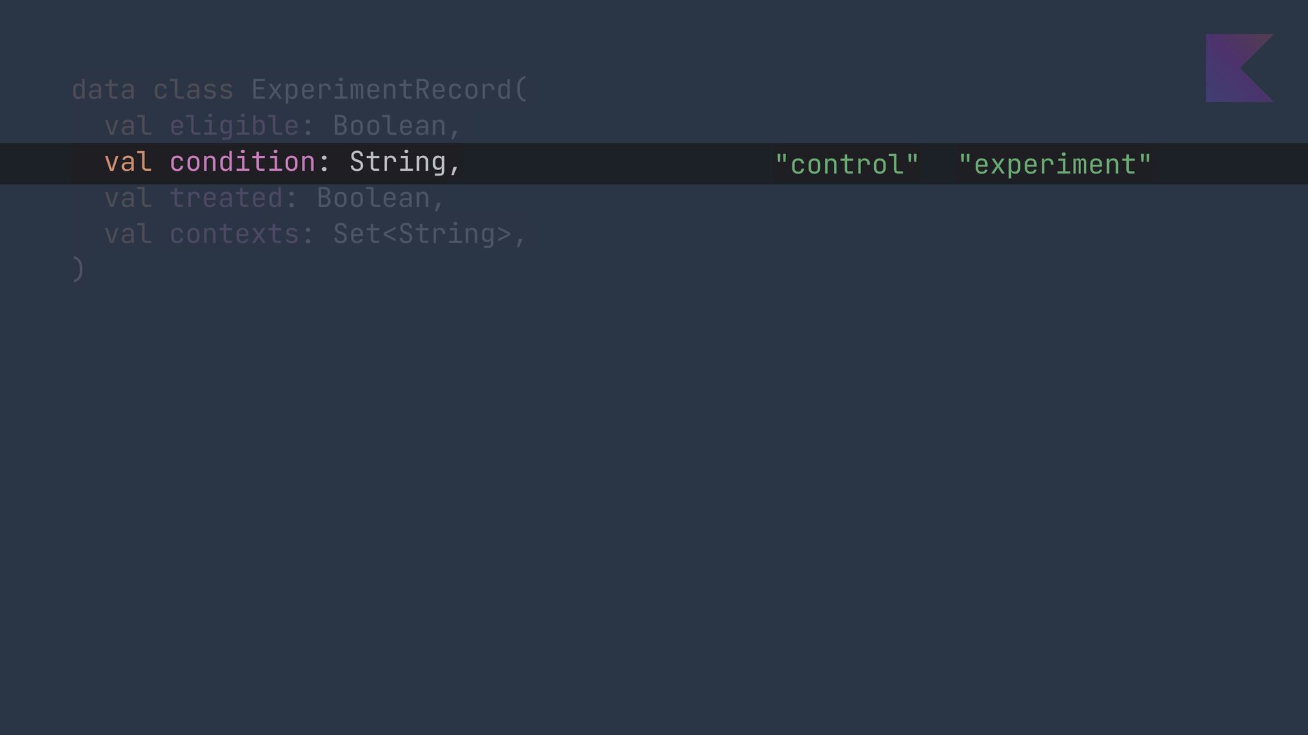Viewport: 1308px width, 735px height.
Task: Click the val keyword before contexts
Action: [x=128, y=234]
